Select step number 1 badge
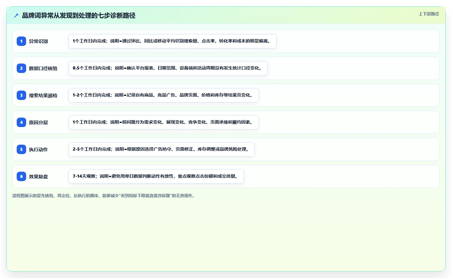The height and width of the screenshot is (278, 452). point(21,41)
